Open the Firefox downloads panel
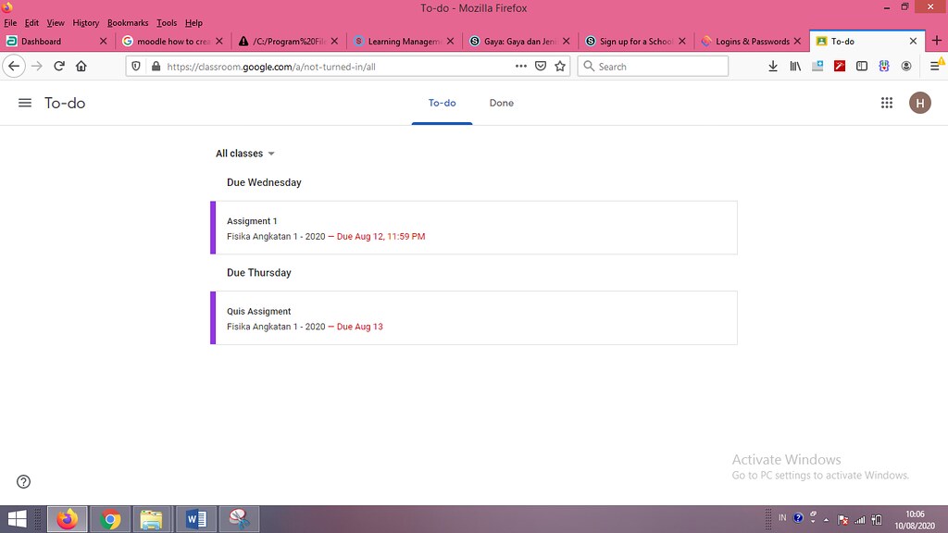 coord(773,67)
